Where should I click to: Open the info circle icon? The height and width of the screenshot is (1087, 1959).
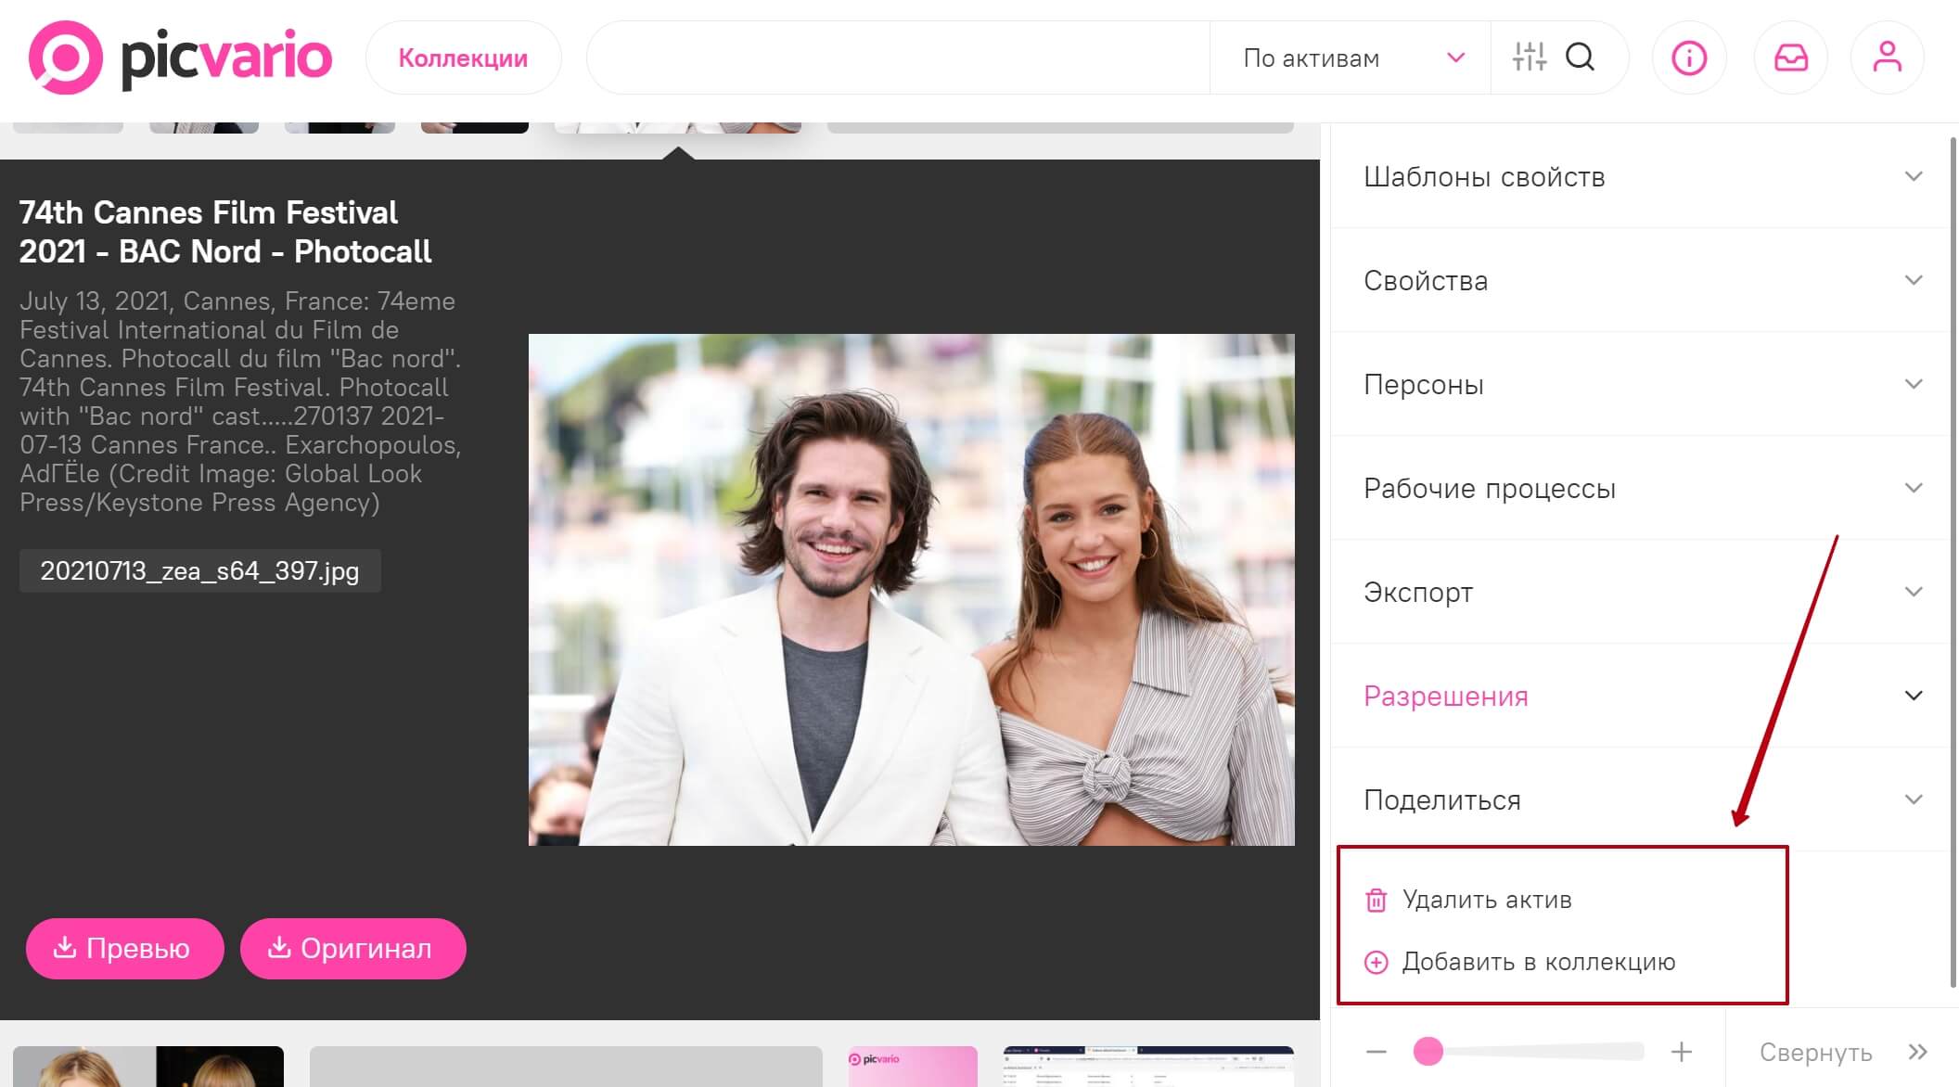[x=1688, y=58]
